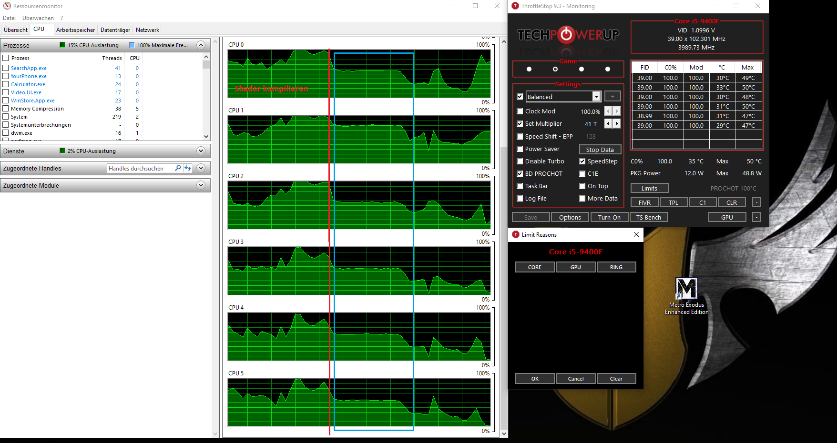Expand the Zugeordnete Module section
The width and height of the screenshot is (837, 443).
click(x=201, y=185)
